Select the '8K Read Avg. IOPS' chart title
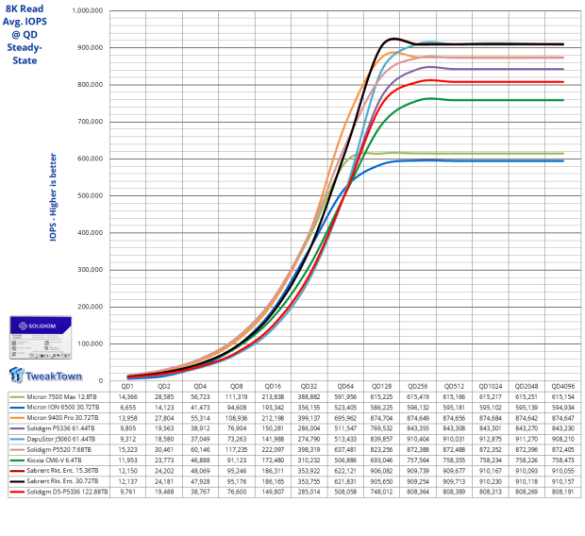The image size is (585, 536). [x=25, y=34]
